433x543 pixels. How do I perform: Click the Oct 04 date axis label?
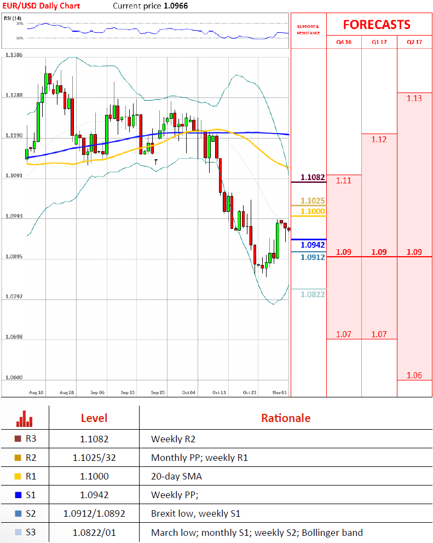(188, 392)
